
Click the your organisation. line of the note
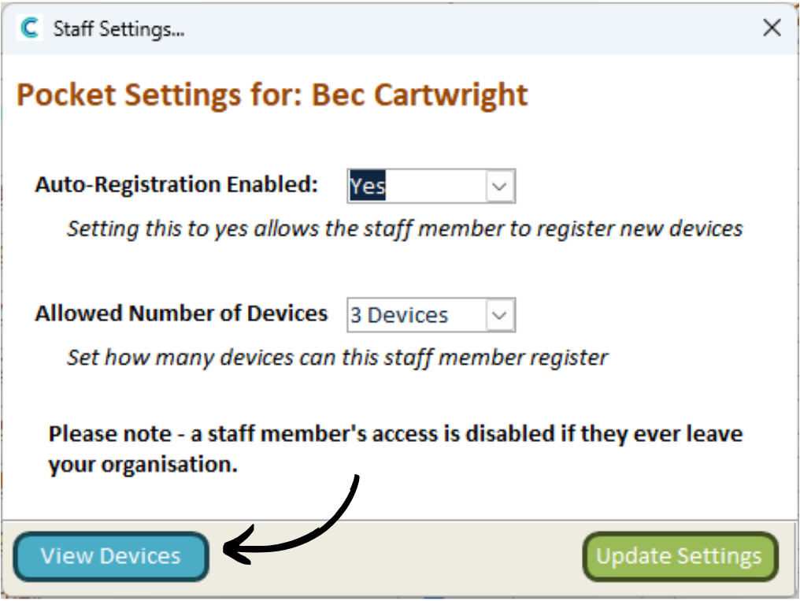point(143,464)
